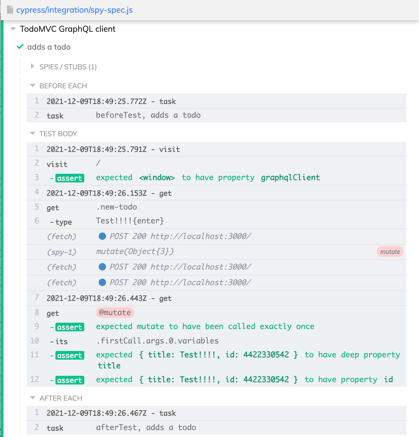Click the file icon beside spy-spec.js

(x=10, y=10)
